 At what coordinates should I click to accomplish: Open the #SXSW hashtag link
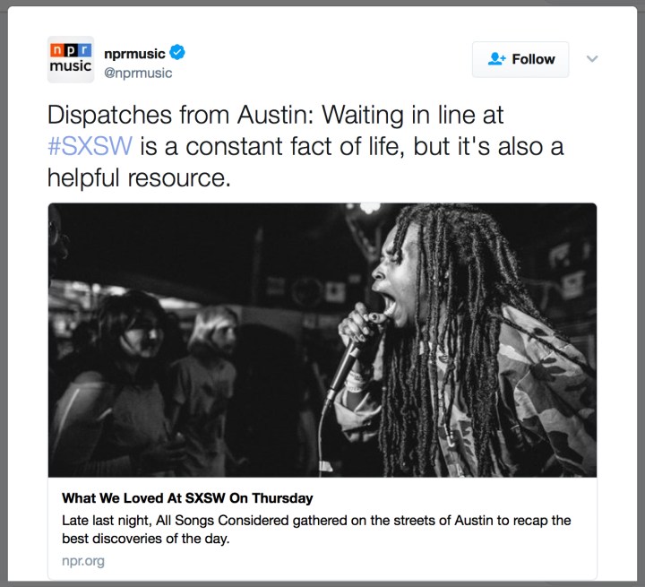click(x=90, y=146)
